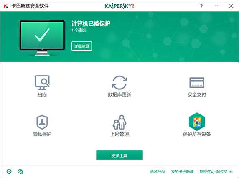
Task: Click the protected computer monitor image
Action: (42, 38)
